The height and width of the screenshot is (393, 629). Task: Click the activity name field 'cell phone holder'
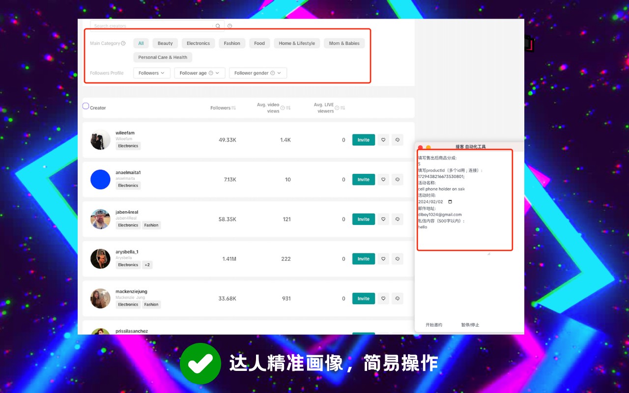tap(441, 189)
